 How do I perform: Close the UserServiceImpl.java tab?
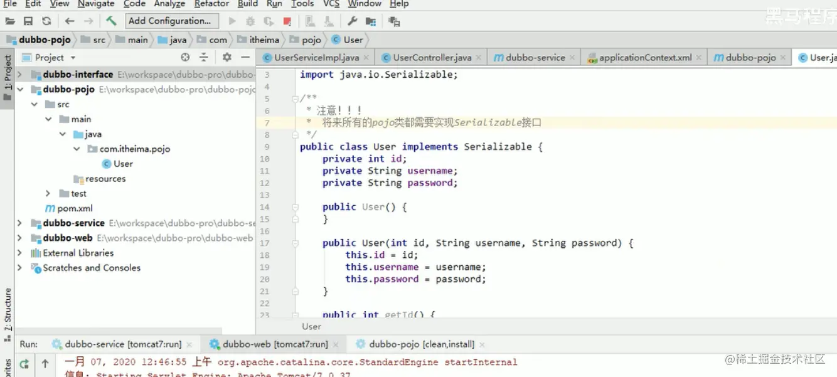(366, 58)
